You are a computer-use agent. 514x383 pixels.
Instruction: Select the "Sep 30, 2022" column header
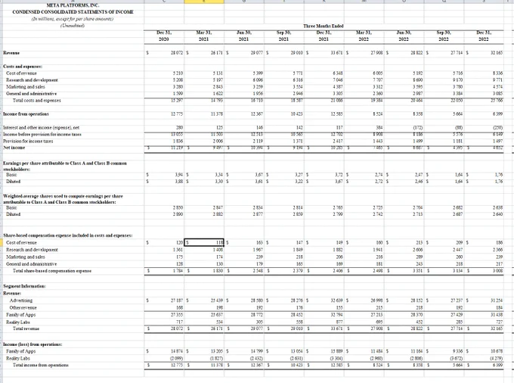(444, 36)
